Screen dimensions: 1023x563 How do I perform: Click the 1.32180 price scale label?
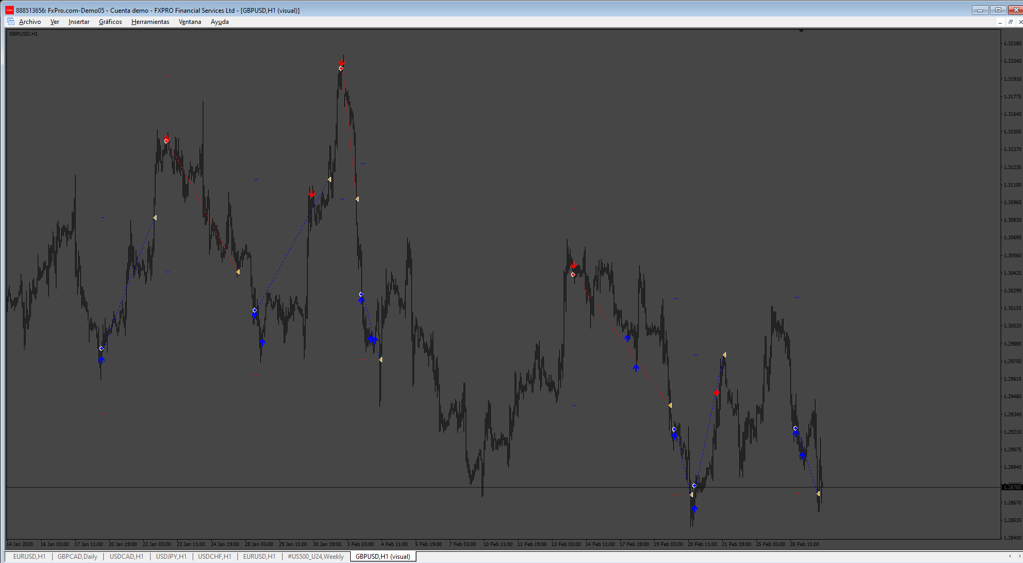click(1012, 44)
